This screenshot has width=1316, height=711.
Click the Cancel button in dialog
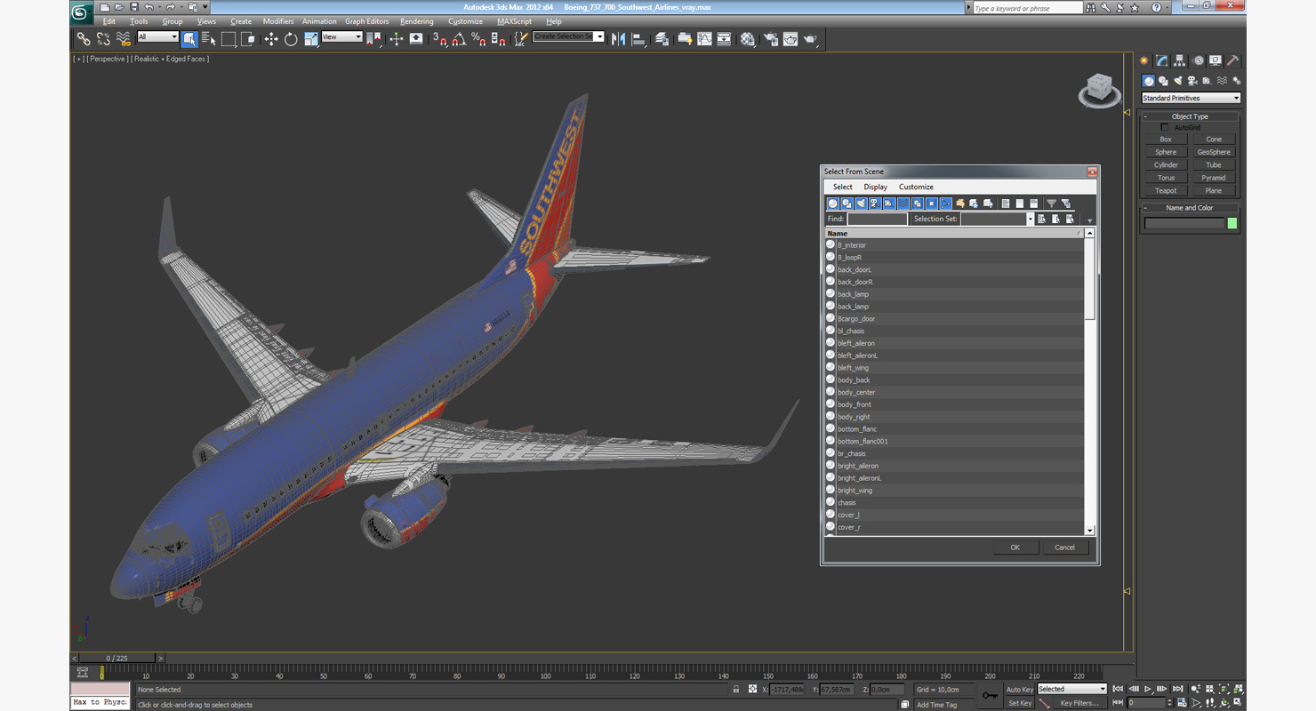pyautogui.click(x=1065, y=547)
